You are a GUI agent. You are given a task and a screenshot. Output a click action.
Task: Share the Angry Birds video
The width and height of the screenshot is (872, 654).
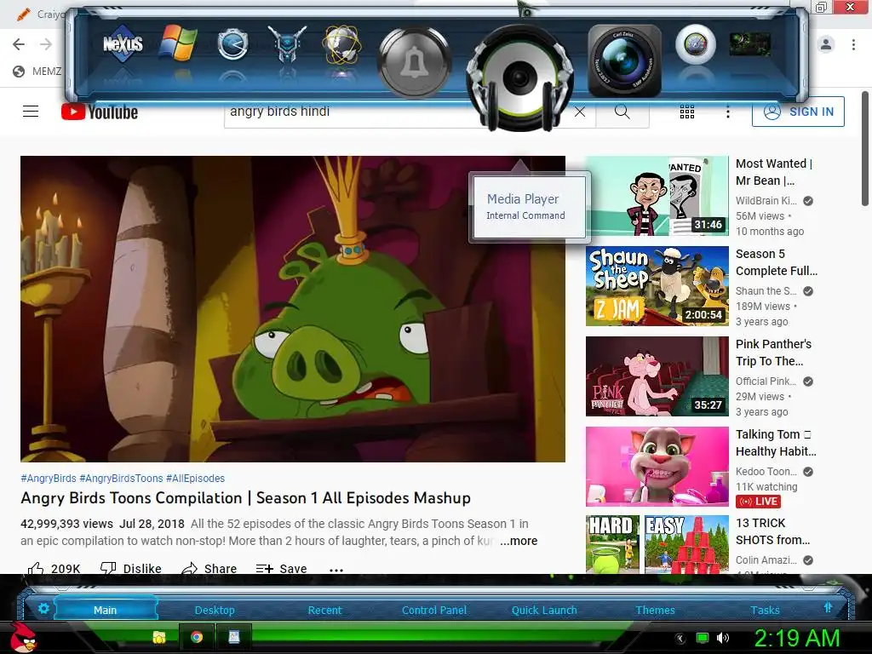pyautogui.click(x=209, y=568)
